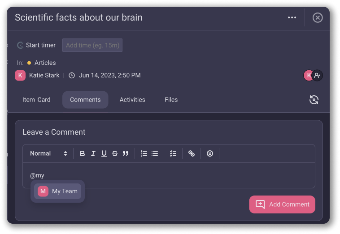The image size is (340, 234).
Task: Switch to the Files tab
Action: coord(171,100)
